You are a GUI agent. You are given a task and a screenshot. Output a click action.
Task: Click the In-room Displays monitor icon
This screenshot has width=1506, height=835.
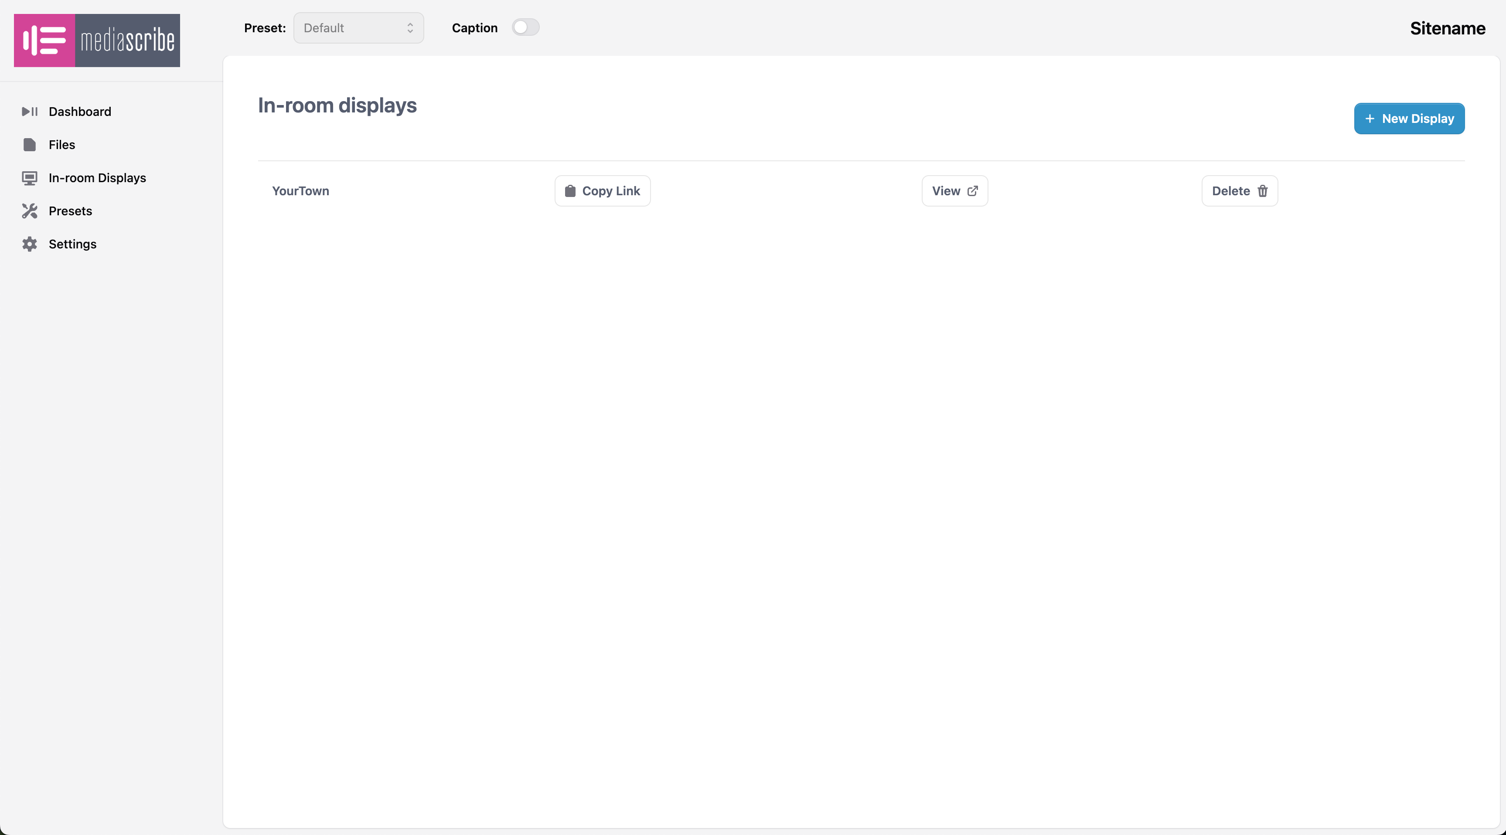(29, 178)
